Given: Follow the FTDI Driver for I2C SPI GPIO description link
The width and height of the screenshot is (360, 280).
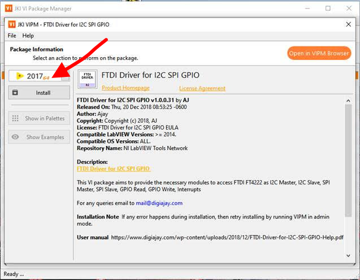Looking at the screenshot, I should pos(113,169).
